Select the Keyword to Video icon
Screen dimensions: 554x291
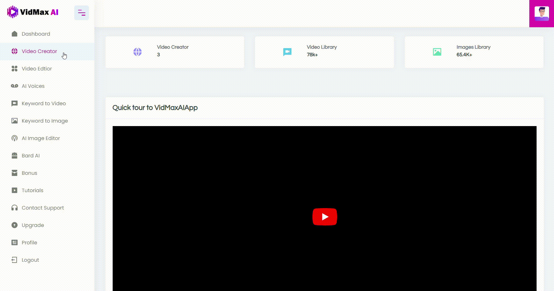pos(15,103)
